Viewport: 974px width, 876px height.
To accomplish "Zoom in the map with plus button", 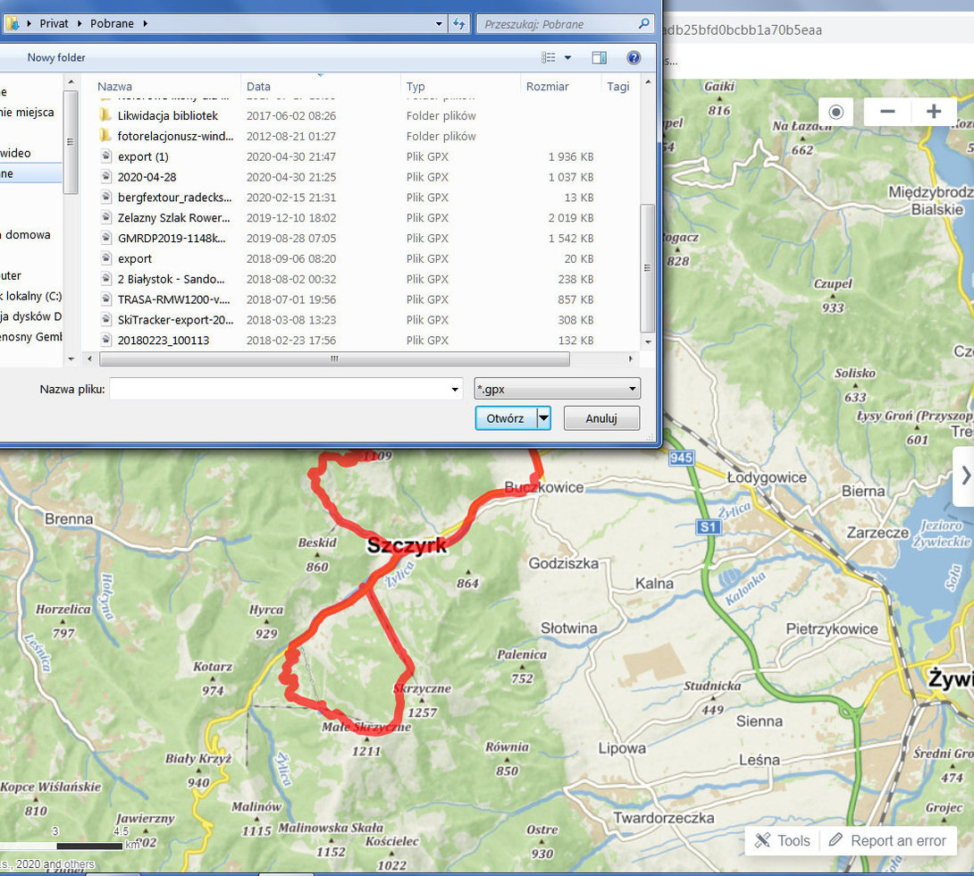I will (933, 112).
